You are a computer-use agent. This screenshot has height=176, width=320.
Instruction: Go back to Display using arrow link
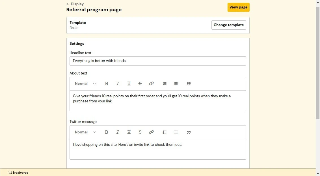(x=75, y=4)
